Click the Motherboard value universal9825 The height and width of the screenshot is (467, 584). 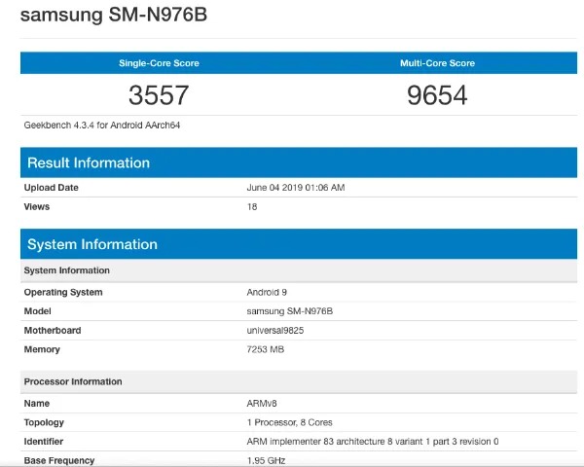coord(275,331)
